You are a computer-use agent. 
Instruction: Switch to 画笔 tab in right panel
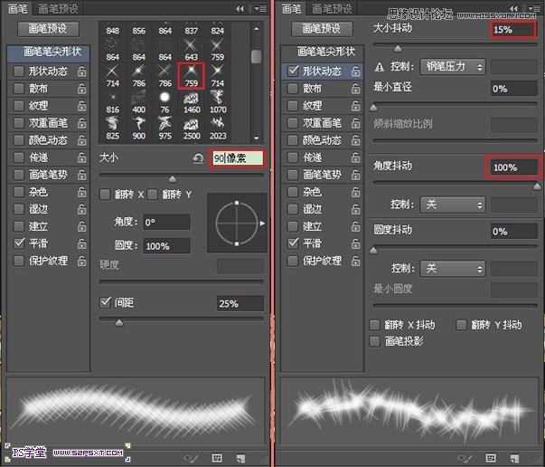[x=291, y=9]
